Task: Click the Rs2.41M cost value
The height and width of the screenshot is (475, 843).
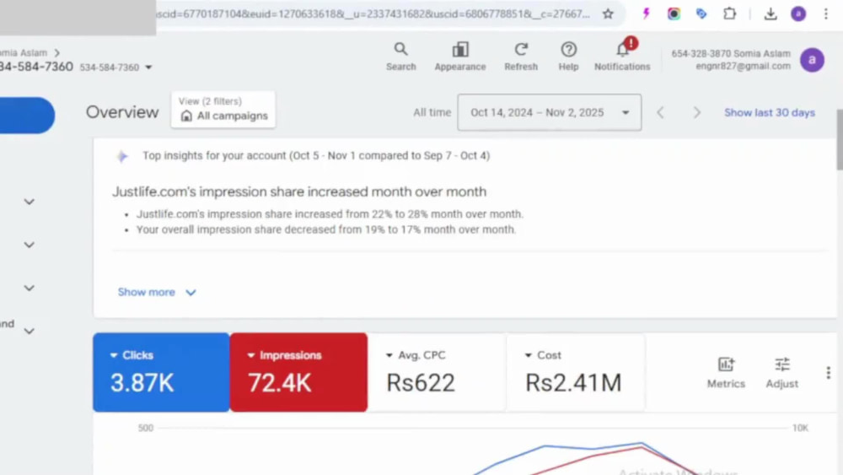Action: click(573, 383)
